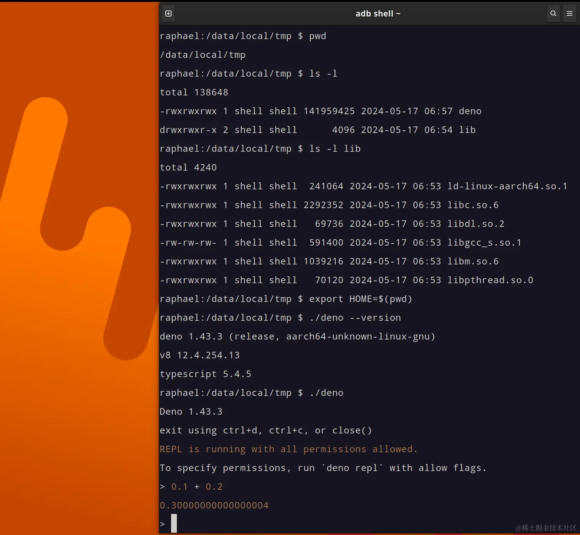Click the size value 2292352
580x535 pixels.
coord(323,205)
